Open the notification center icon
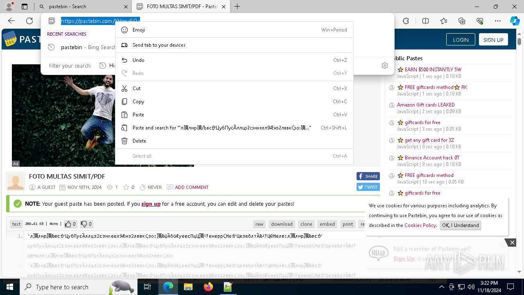The width and height of the screenshot is (524, 295). [x=510, y=287]
